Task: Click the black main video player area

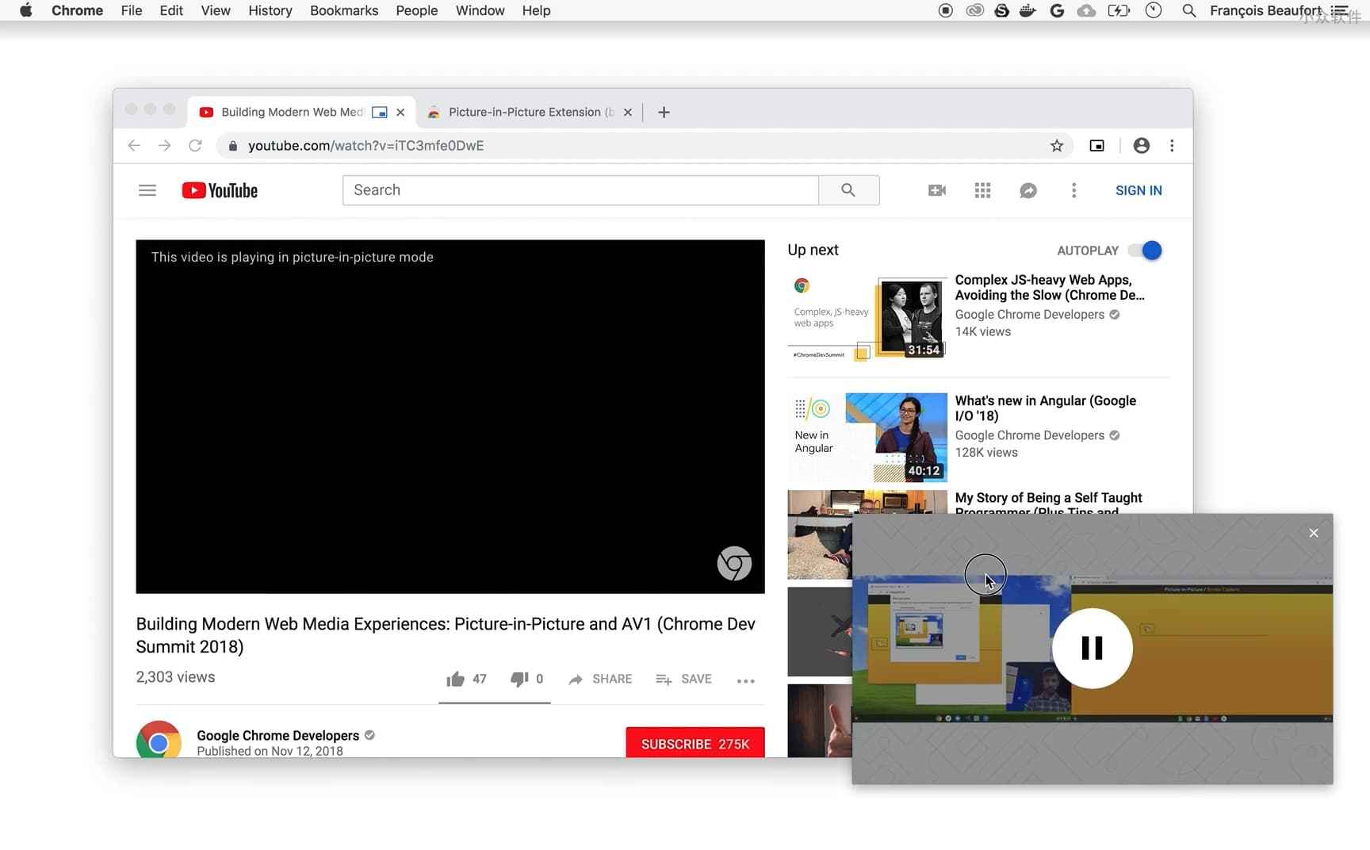Action: [x=450, y=417]
